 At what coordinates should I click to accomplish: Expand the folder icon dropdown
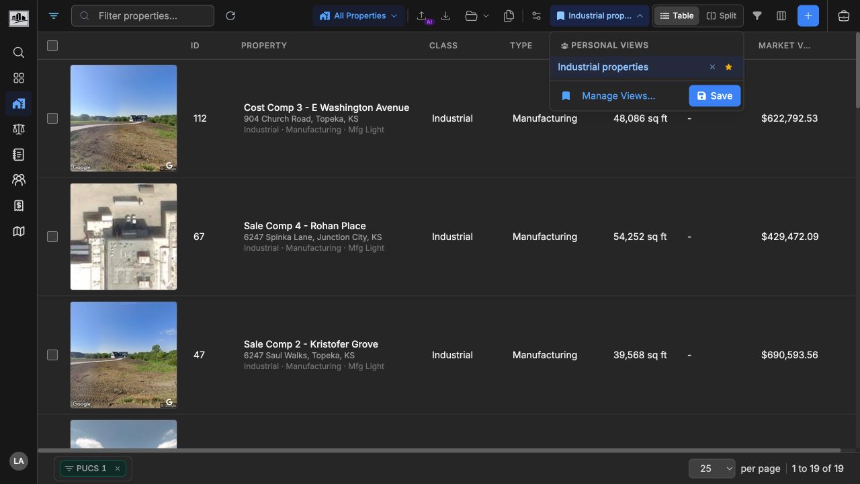(x=477, y=15)
